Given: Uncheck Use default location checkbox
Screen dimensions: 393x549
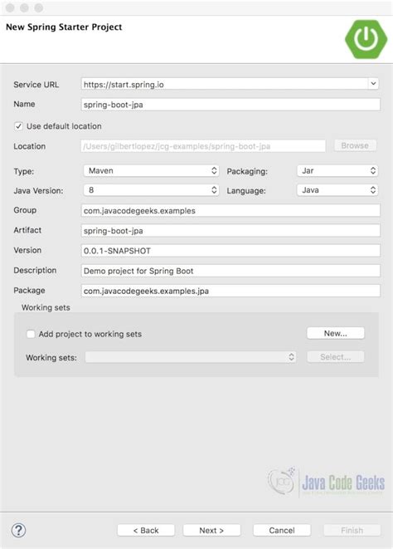Looking at the screenshot, I should (x=18, y=126).
